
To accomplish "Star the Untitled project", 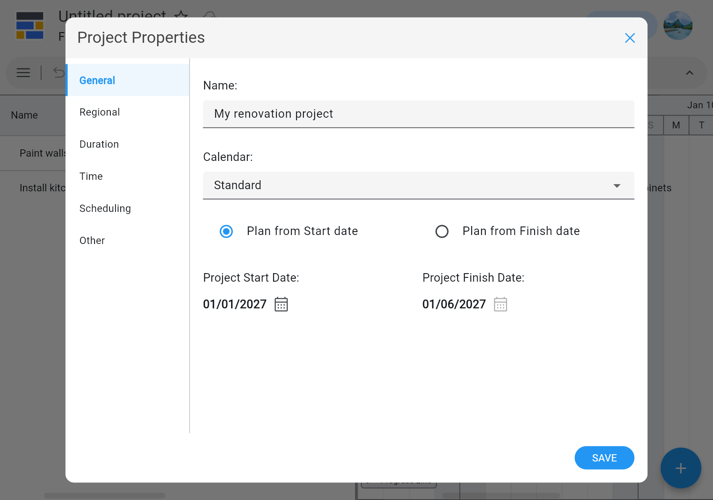I will click(181, 16).
